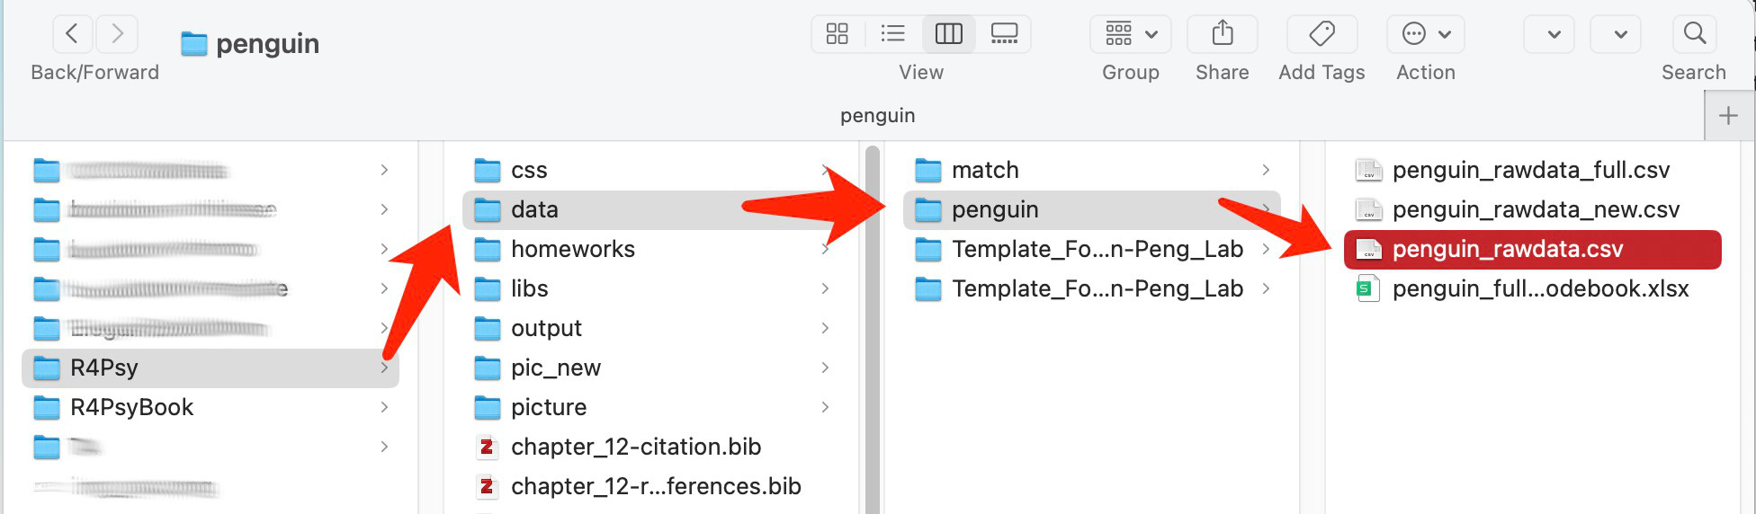Switch to icon view
This screenshot has height=514, width=1756.
(x=838, y=34)
